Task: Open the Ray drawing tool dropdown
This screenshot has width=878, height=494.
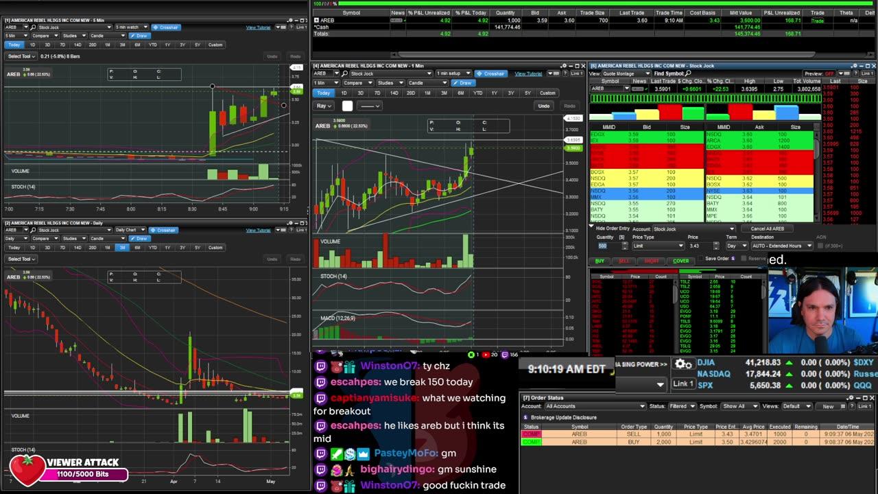Action: point(324,106)
